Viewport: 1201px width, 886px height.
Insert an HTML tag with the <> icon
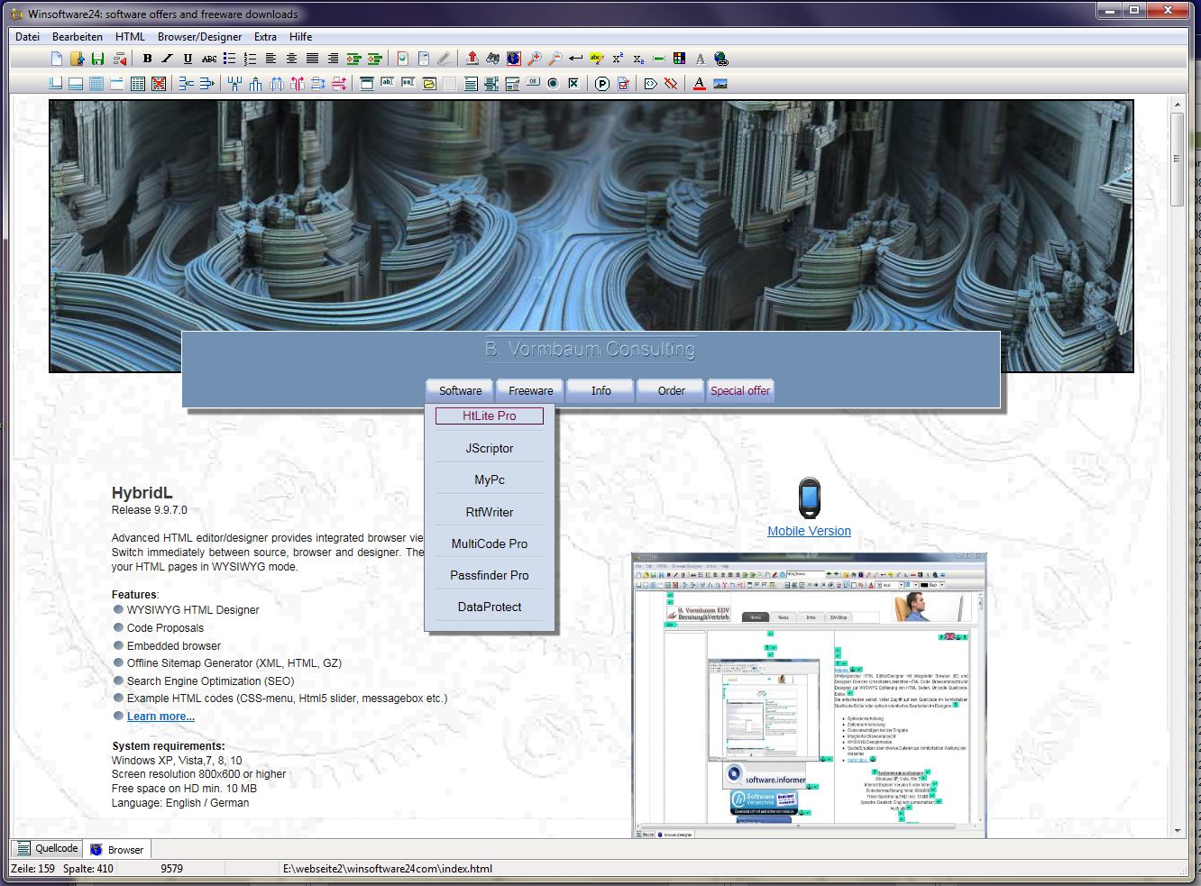click(x=650, y=84)
